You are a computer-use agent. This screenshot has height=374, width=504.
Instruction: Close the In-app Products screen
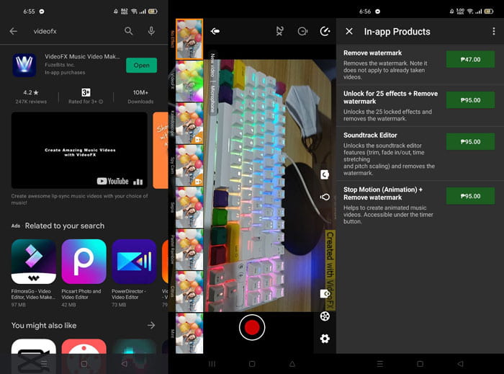(349, 31)
